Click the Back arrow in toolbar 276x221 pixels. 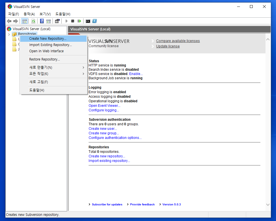(x=9, y=21)
